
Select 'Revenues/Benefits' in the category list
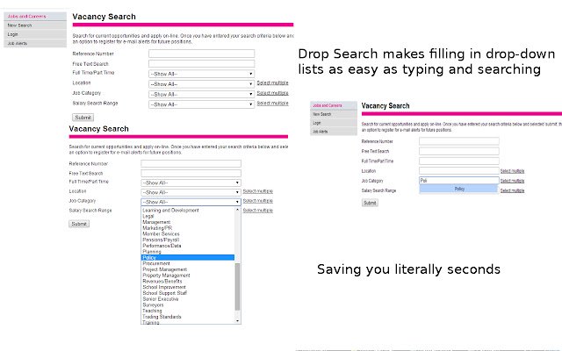click(188, 281)
